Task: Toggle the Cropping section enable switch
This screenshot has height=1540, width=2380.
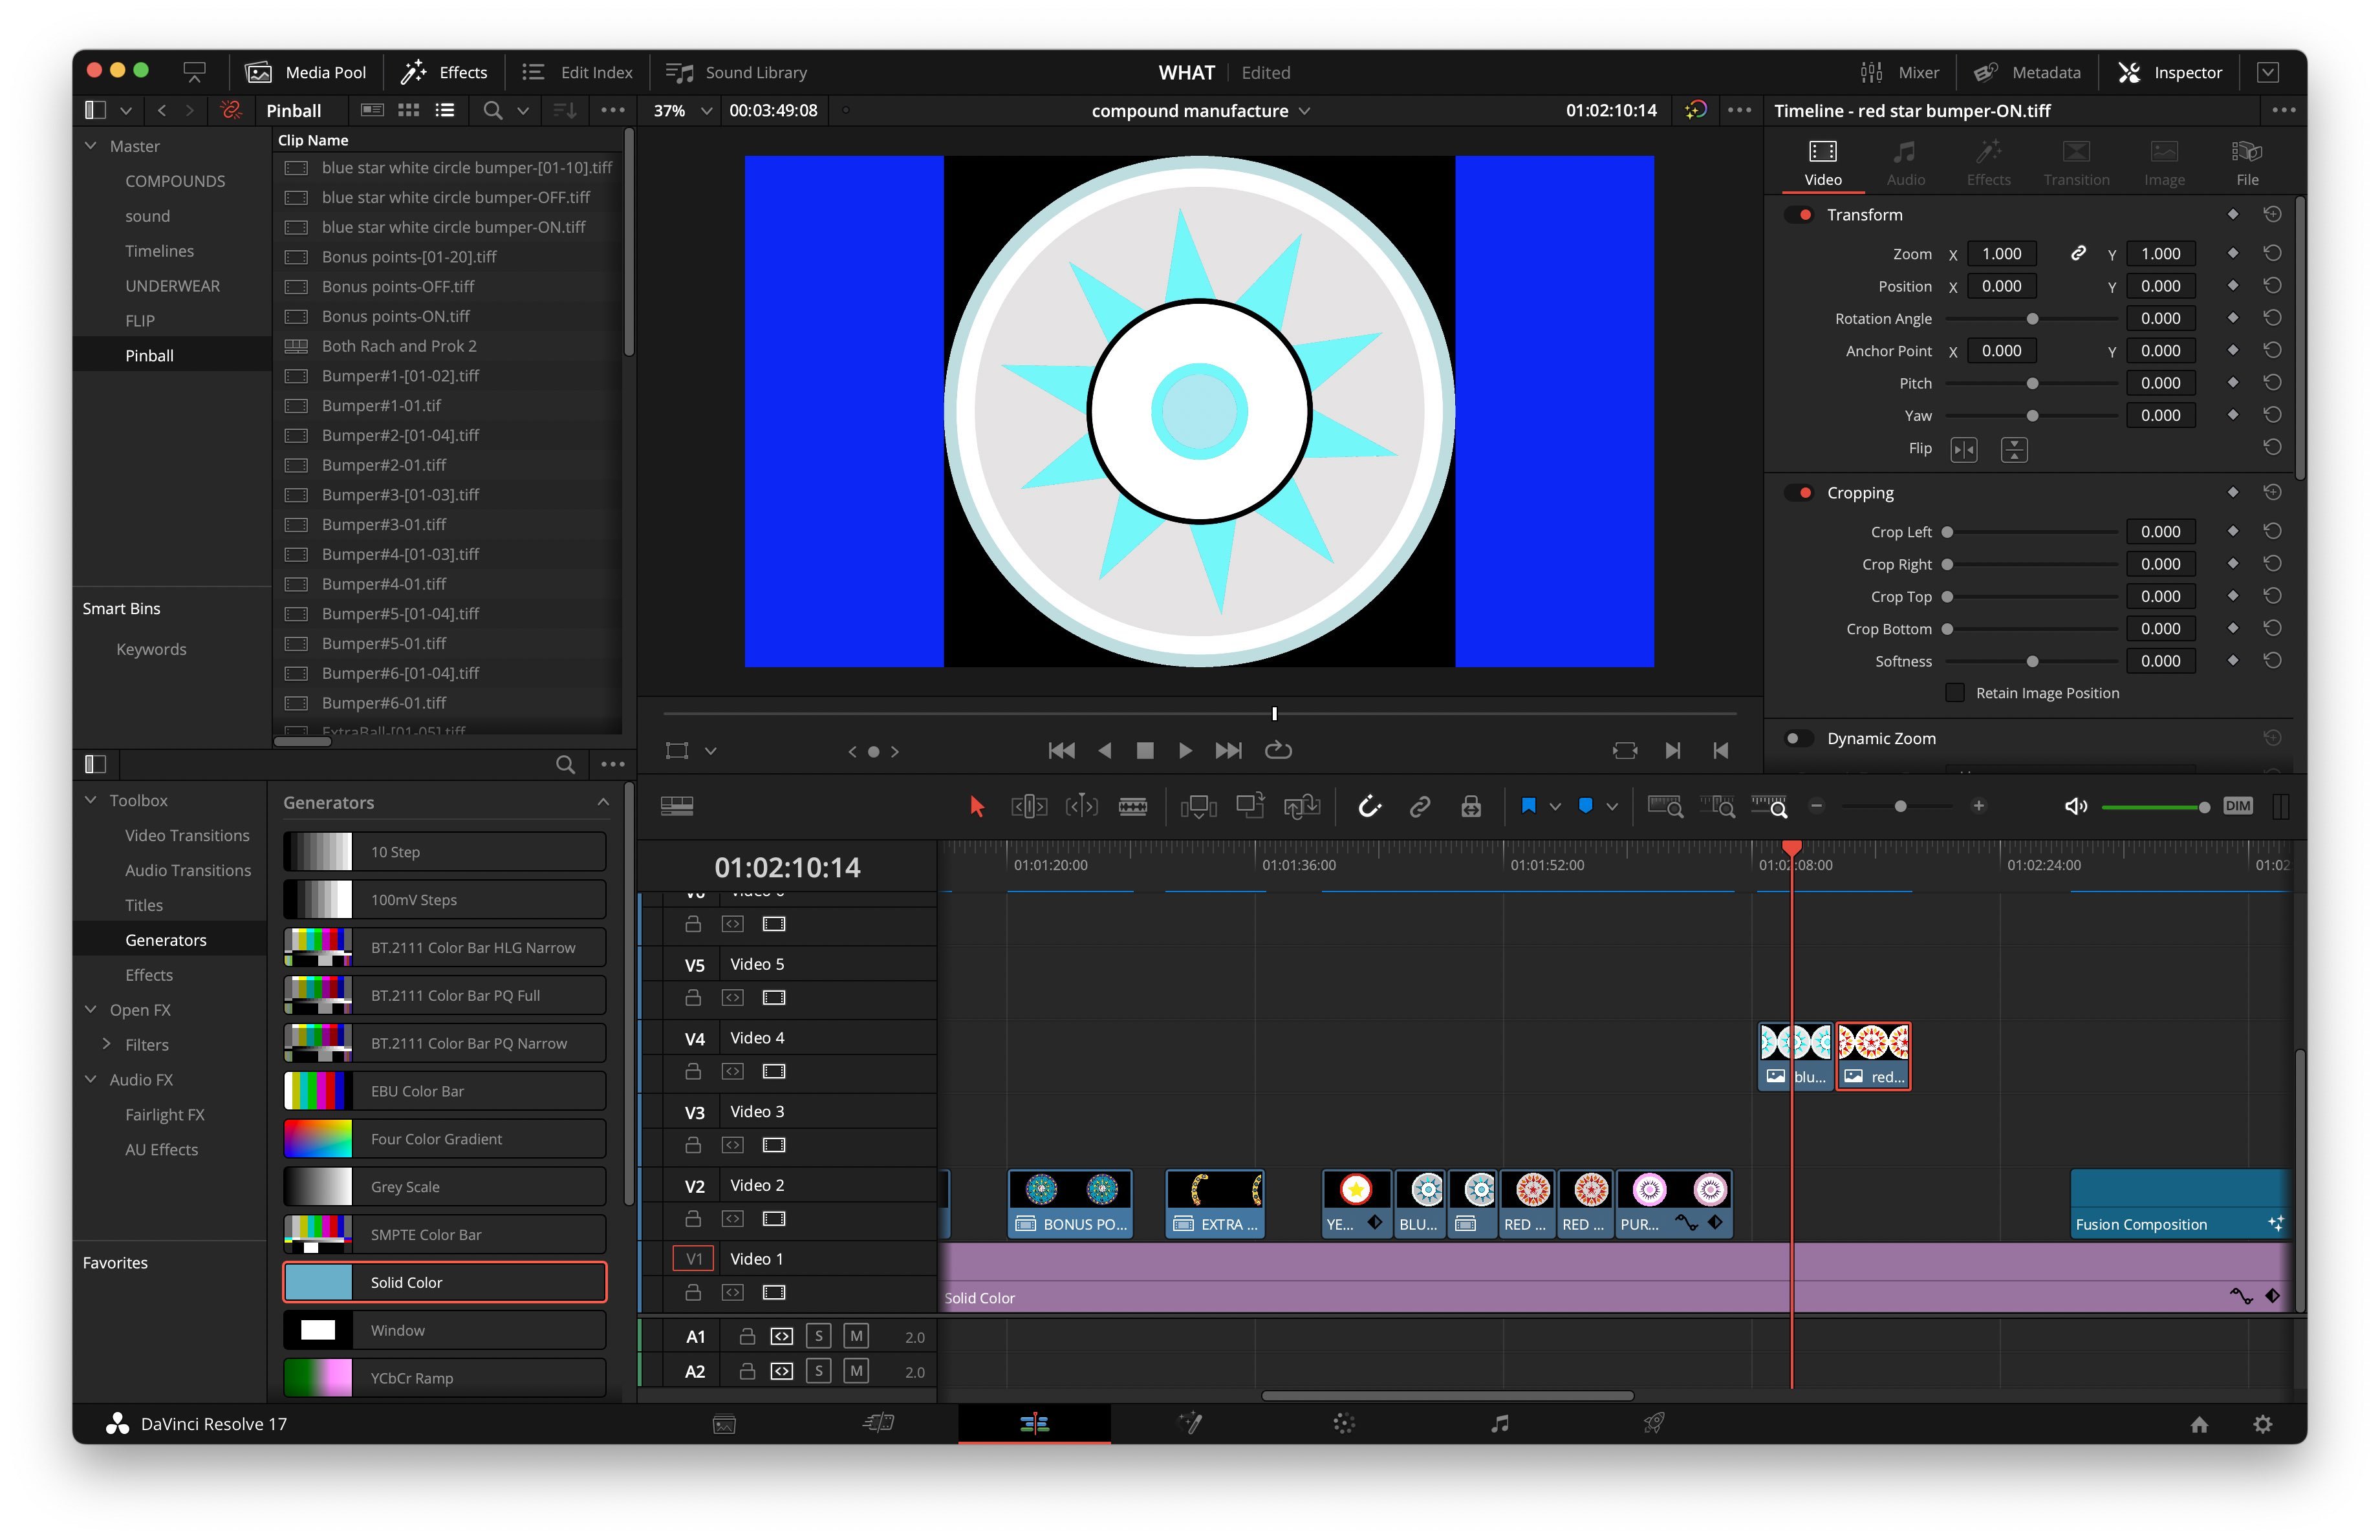Action: click(1799, 493)
